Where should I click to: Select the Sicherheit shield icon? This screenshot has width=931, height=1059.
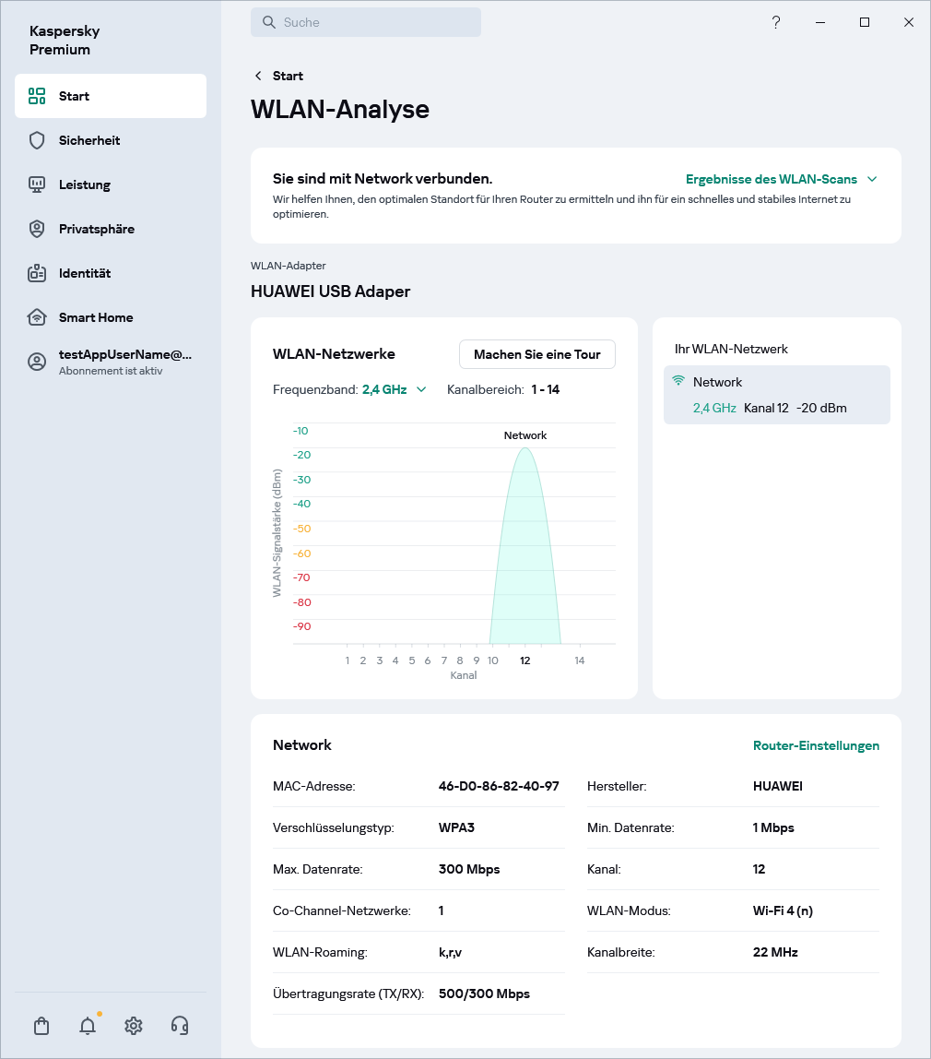point(36,140)
